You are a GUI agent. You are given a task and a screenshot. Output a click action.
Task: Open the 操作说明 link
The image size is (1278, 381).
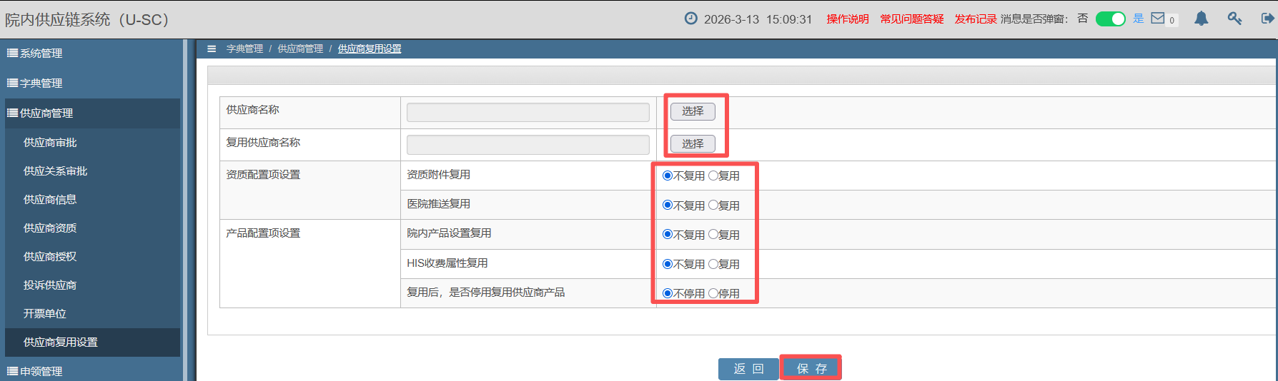coord(848,19)
